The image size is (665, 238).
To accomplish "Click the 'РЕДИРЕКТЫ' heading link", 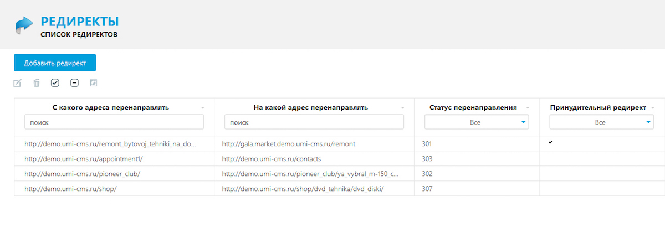I will pyautogui.click(x=80, y=22).
